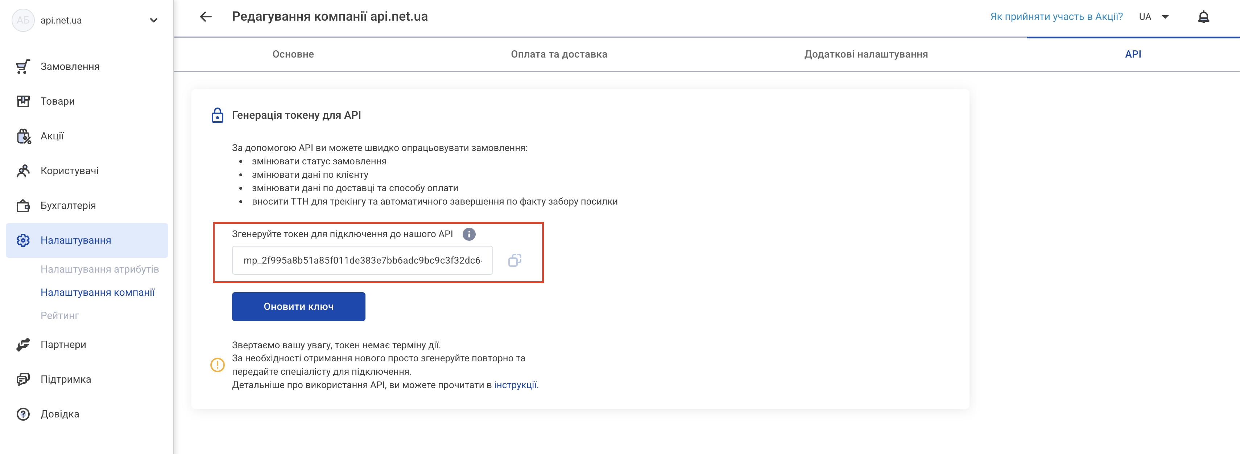Switch to the Оплата та доставка tab
This screenshot has height=454, width=1240.
click(x=558, y=54)
